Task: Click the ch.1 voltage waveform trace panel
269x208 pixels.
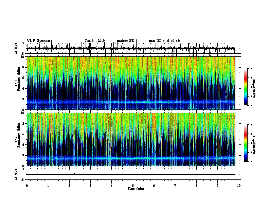Action: tap(133, 48)
